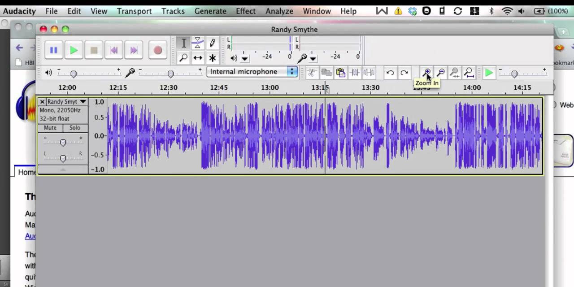Open the Transport menu
This screenshot has width=574, height=287.
(x=134, y=11)
